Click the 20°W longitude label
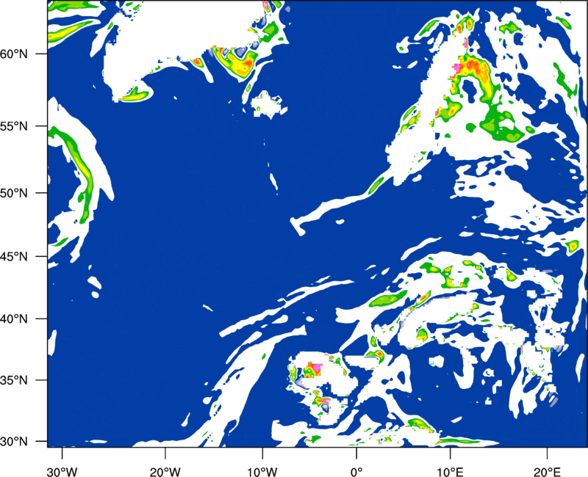Image resolution: width=588 pixels, height=477 pixels. (165, 472)
